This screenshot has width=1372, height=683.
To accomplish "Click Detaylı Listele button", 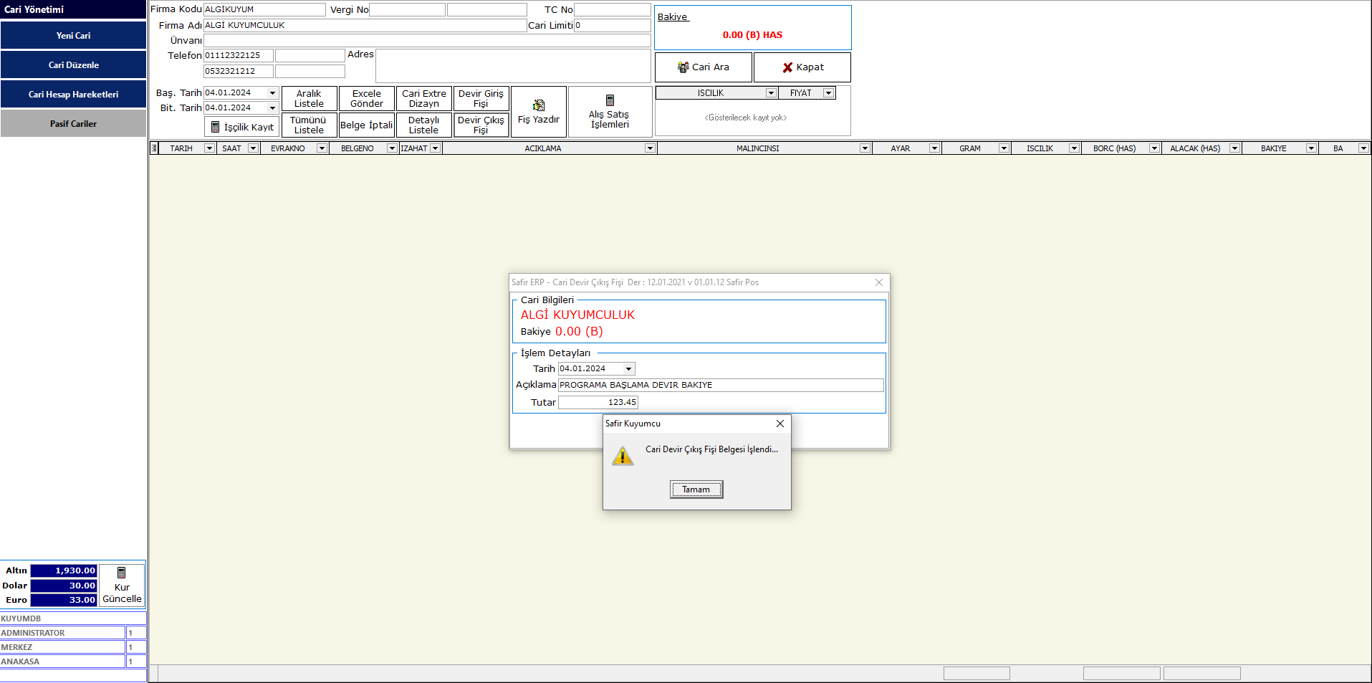I will [x=424, y=125].
